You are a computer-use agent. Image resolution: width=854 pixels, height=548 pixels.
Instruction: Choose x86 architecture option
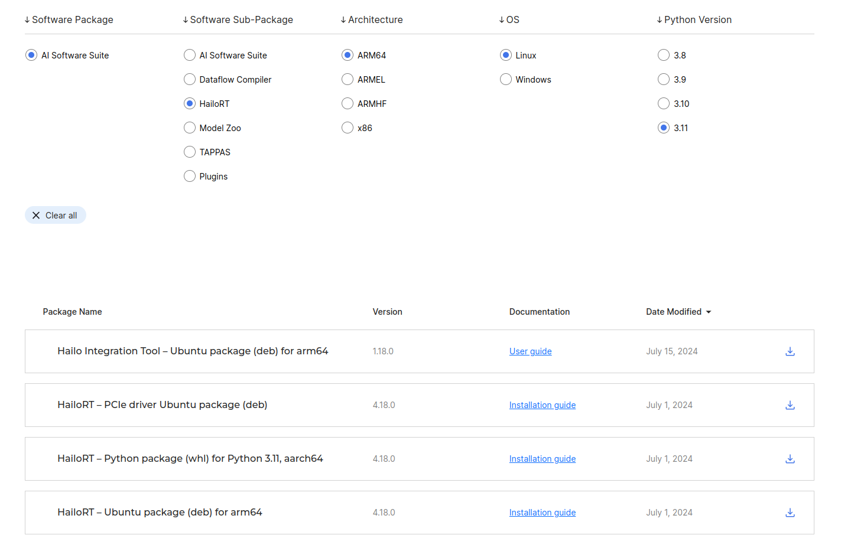pyautogui.click(x=348, y=128)
